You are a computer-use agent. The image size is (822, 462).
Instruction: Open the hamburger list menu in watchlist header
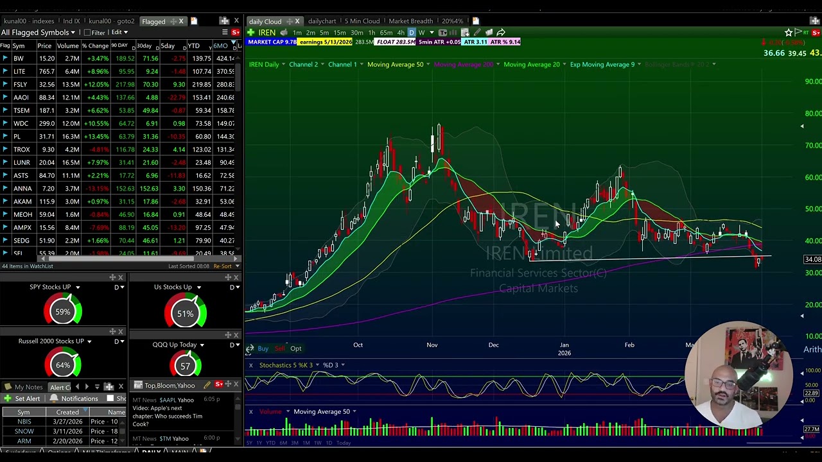(x=225, y=32)
